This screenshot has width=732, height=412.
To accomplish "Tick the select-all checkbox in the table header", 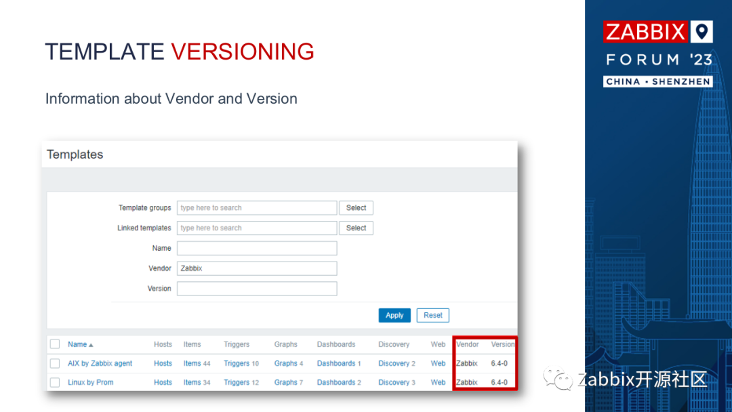I will (x=55, y=344).
